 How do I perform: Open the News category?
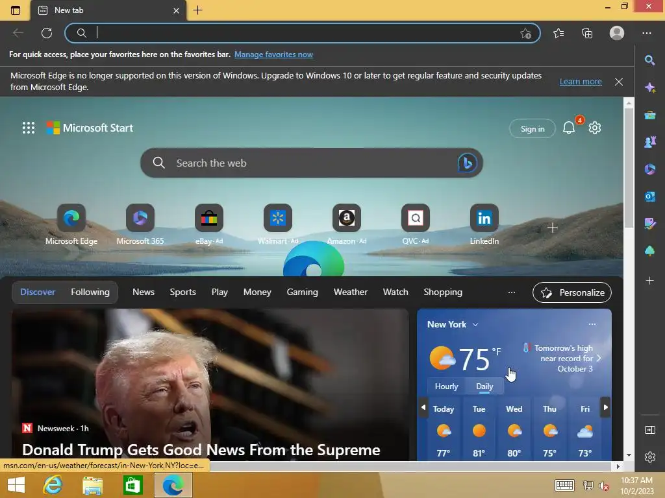pyautogui.click(x=144, y=292)
